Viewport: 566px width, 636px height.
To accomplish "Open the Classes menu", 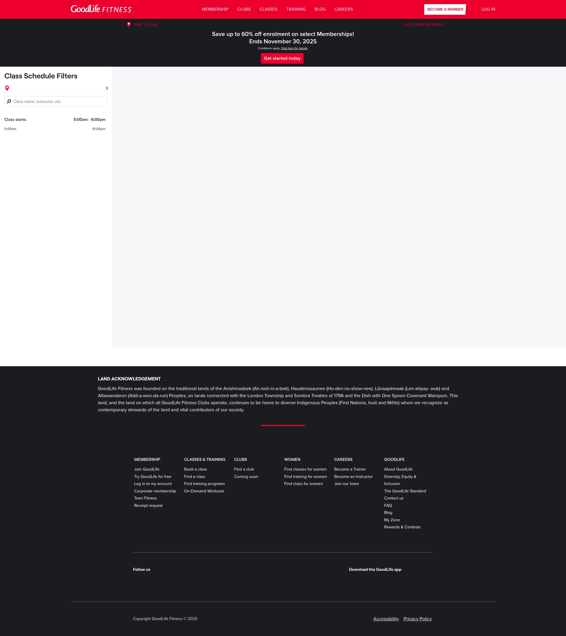I will [268, 9].
